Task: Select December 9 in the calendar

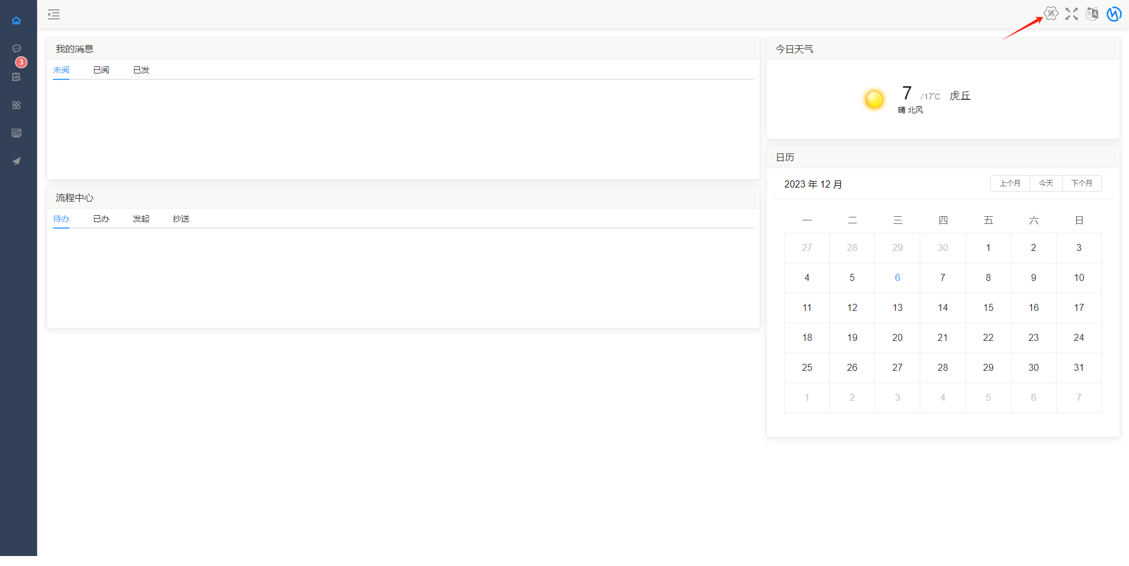Action: pos(1034,277)
